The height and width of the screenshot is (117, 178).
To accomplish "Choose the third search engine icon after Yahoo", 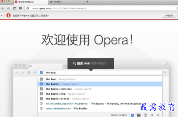I will coord(145,115).
